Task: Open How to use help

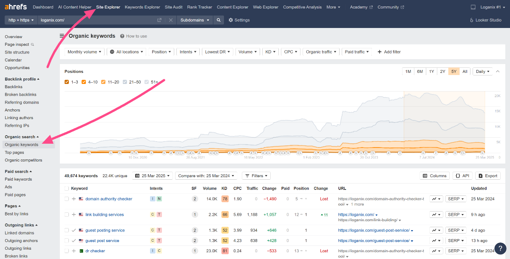Action: (x=133, y=36)
